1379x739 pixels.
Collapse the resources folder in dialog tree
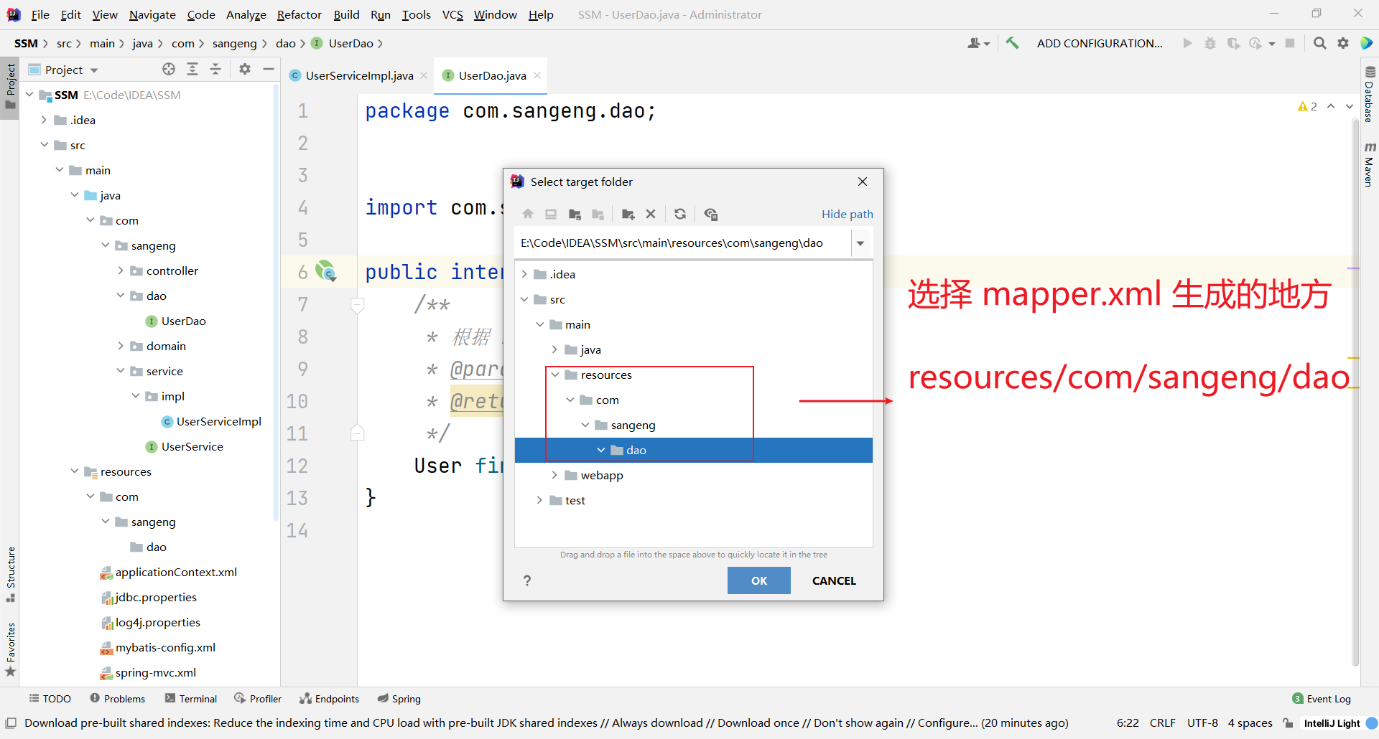554,375
